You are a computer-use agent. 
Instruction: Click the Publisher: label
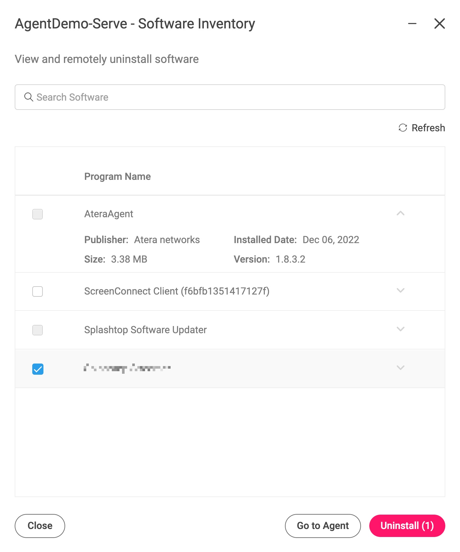(106, 240)
